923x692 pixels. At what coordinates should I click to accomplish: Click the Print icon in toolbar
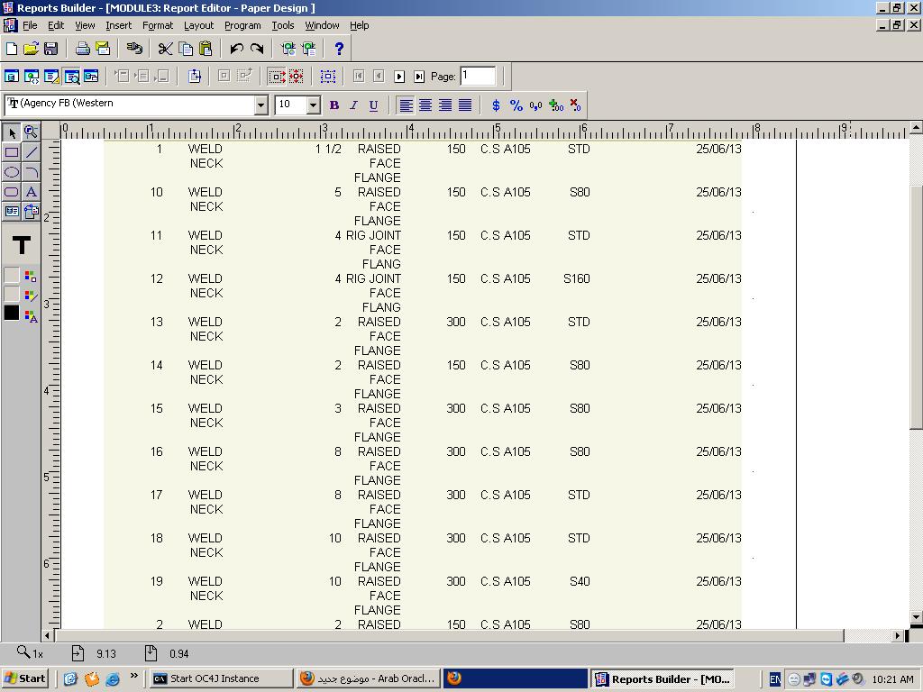coord(82,49)
